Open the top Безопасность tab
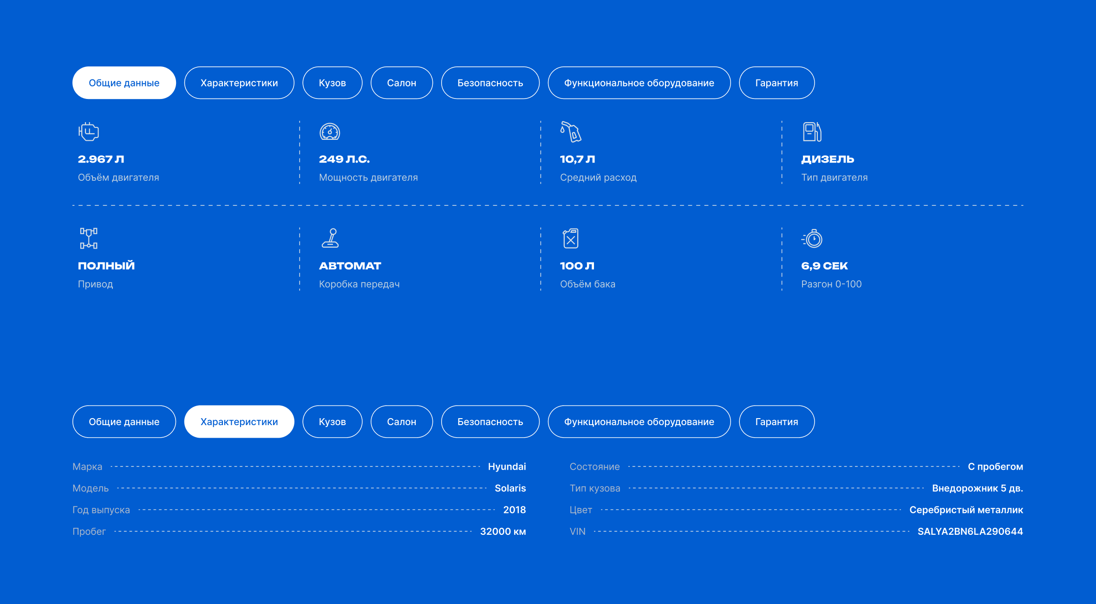The width and height of the screenshot is (1096, 604). point(490,83)
